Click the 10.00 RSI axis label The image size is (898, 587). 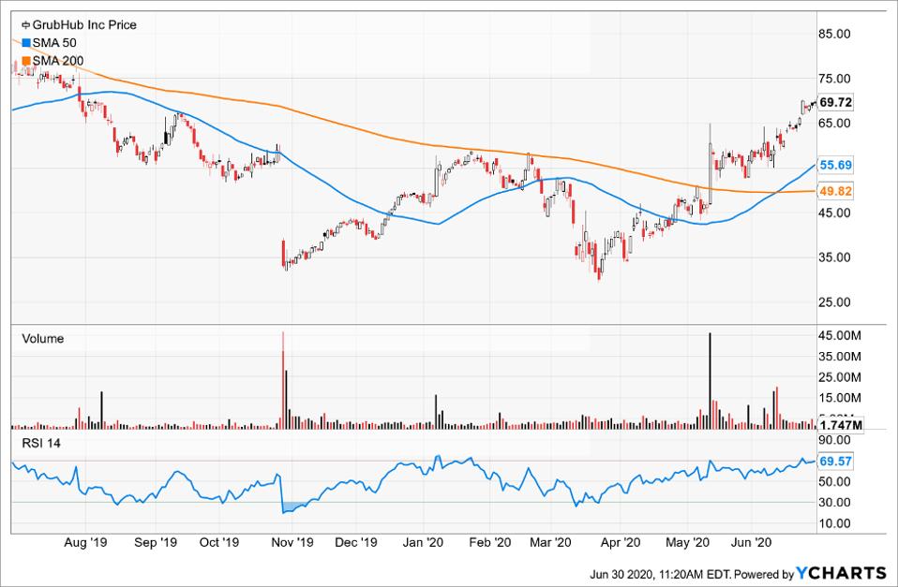pos(834,523)
